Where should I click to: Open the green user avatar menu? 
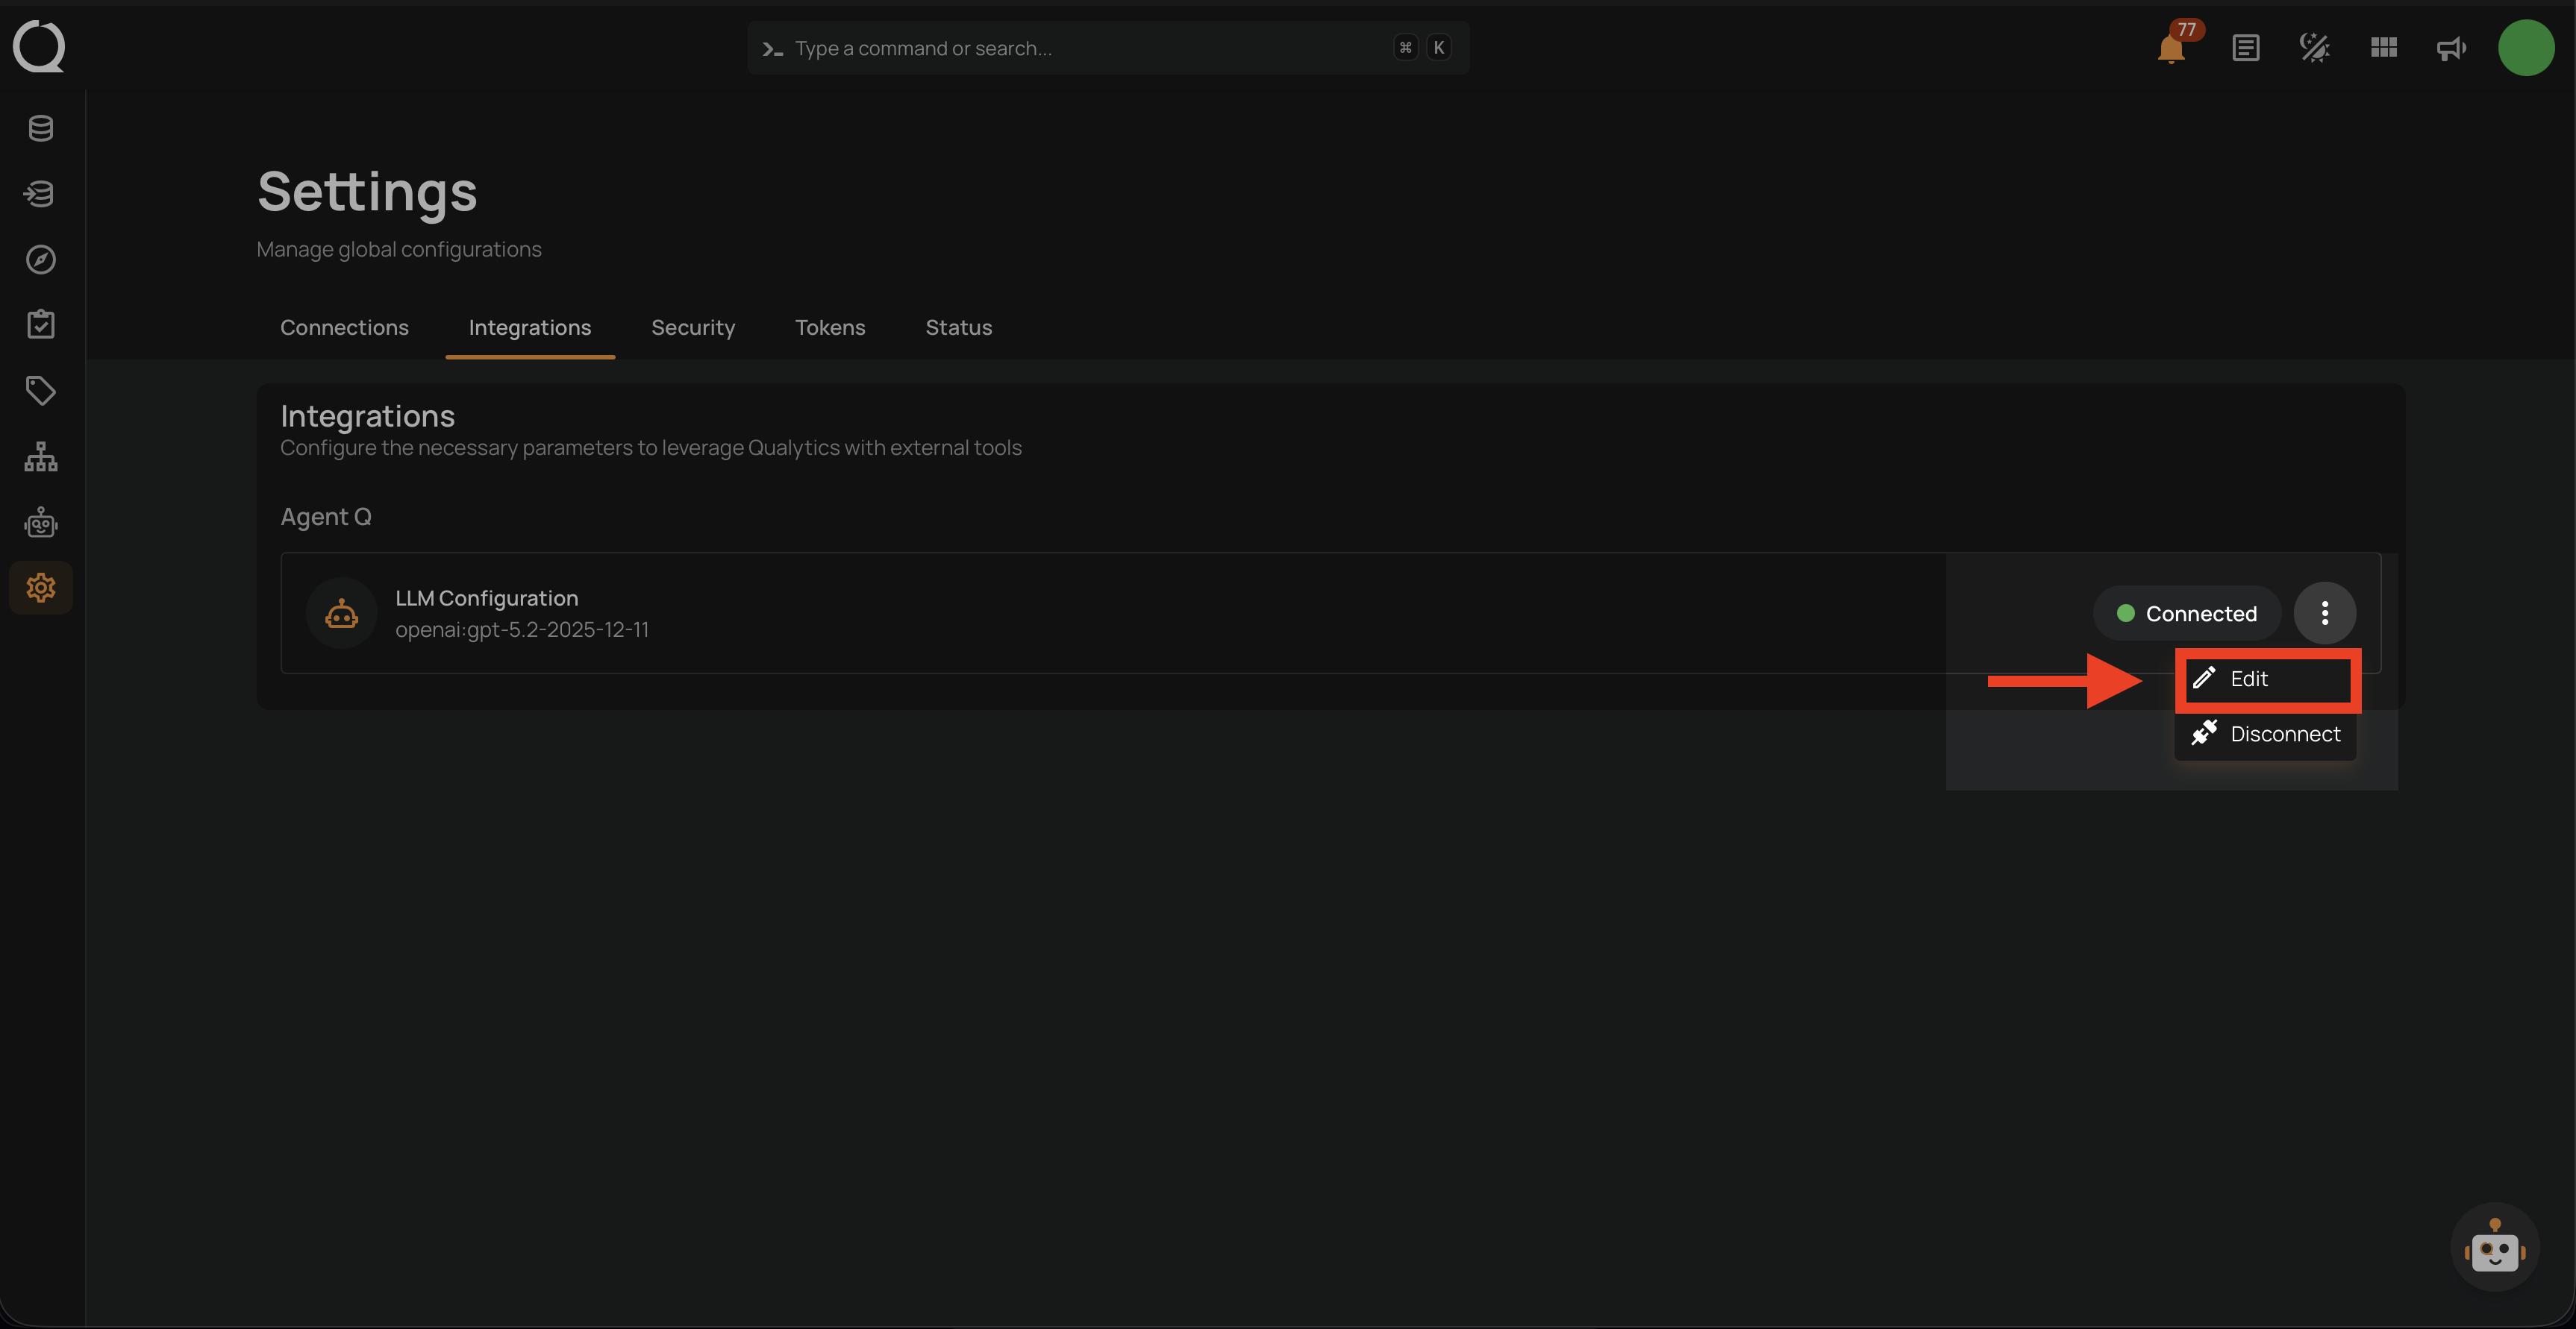pyautogui.click(x=2526, y=48)
